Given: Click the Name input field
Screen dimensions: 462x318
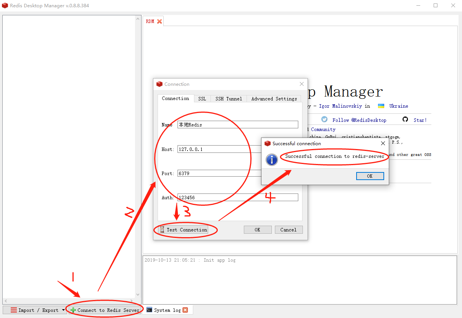Looking at the screenshot, I should click(238, 125).
